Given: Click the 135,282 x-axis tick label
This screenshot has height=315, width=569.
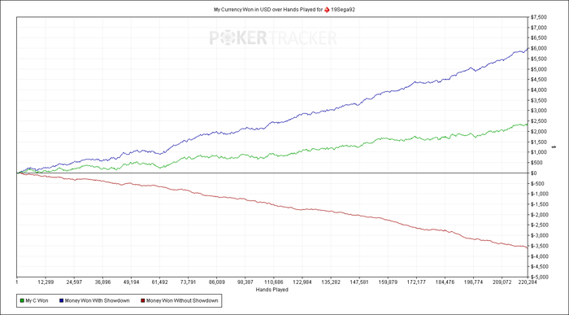Looking at the screenshot, I should pos(331,282).
